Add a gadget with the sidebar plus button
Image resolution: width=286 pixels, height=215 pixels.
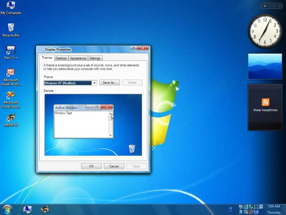tap(265, 6)
